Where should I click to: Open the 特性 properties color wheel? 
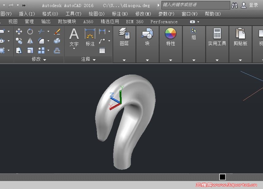pos(171,33)
